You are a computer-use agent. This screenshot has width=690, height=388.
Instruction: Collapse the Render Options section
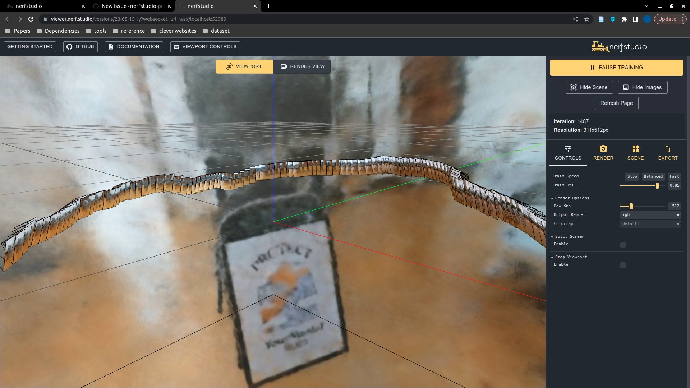pos(552,198)
